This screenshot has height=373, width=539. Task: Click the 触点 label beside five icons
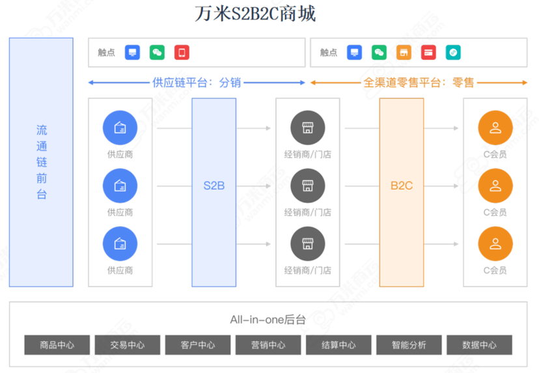coord(329,53)
